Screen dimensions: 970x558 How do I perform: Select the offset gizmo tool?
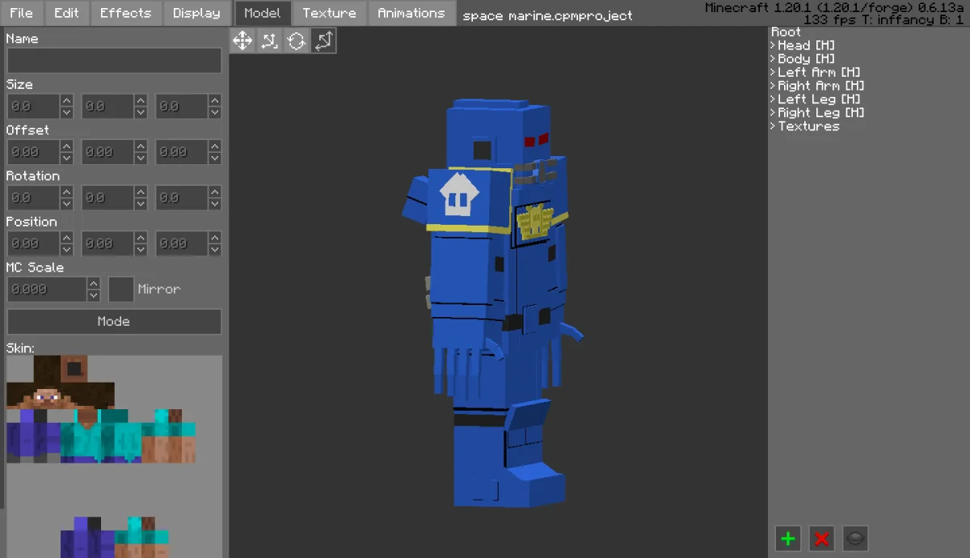pos(269,40)
